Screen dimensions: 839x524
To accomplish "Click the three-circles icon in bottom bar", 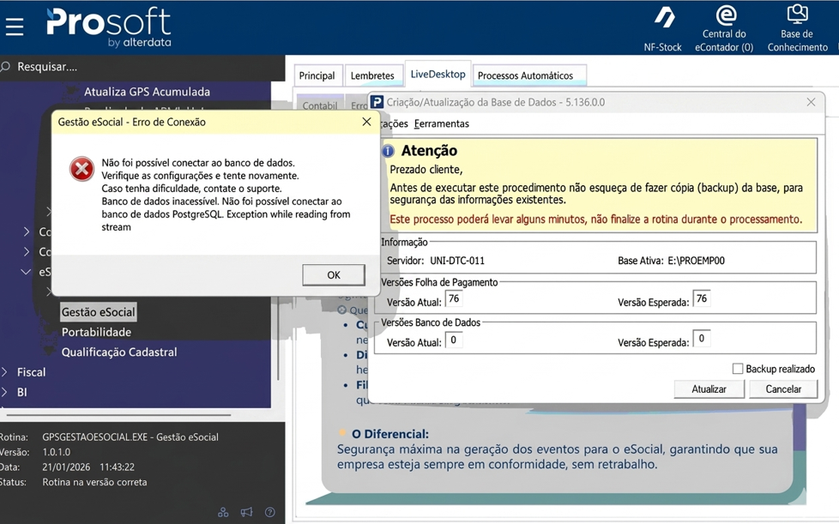I will pyautogui.click(x=223, y=512).
